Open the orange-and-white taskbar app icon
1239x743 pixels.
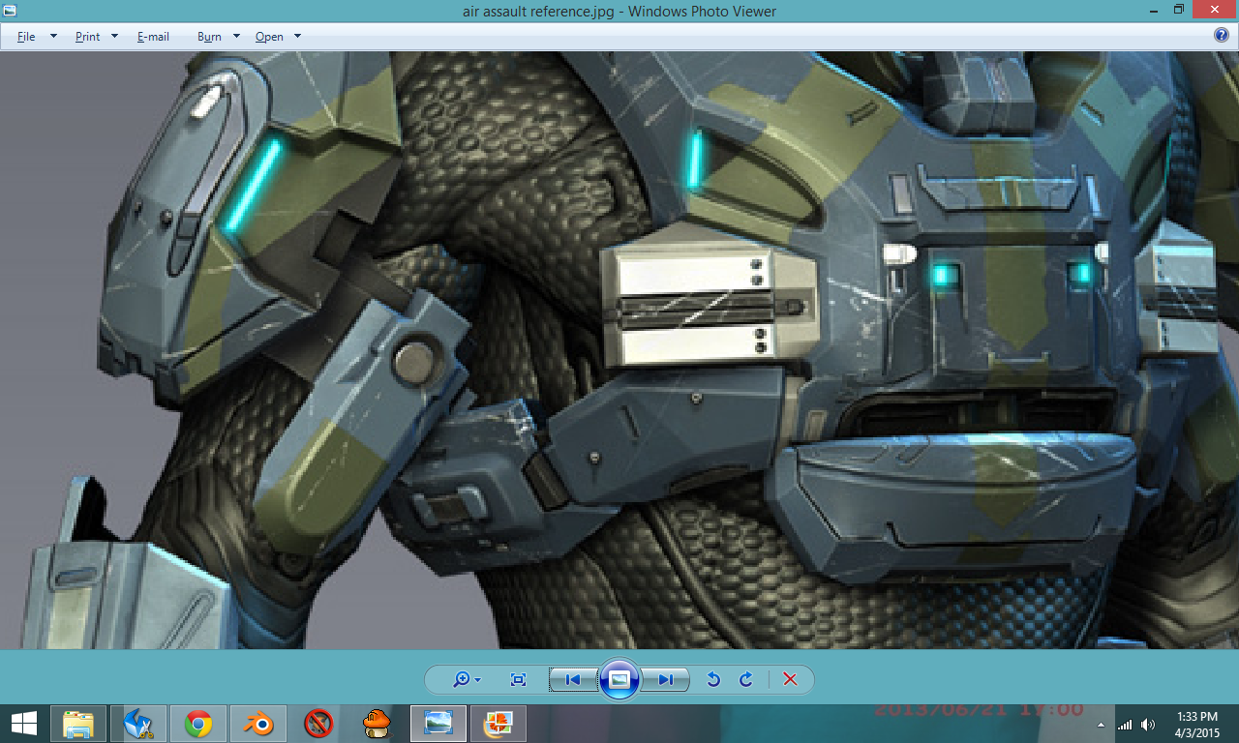tap(499, 724)
